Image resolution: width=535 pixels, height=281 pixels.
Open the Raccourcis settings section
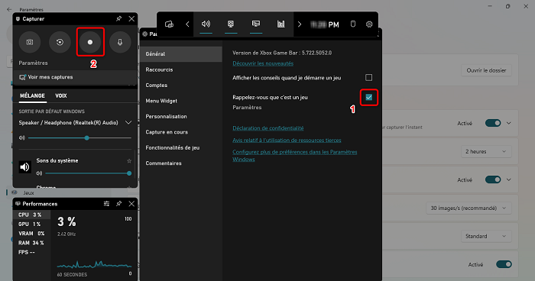click(x=181, y=69)
